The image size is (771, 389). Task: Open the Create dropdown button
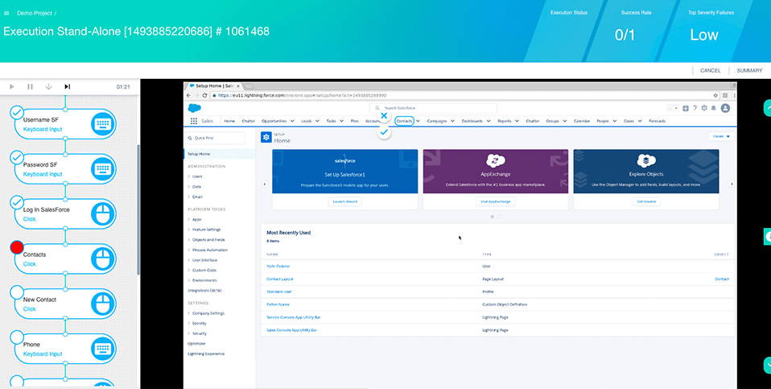click(x=721, y=136)
